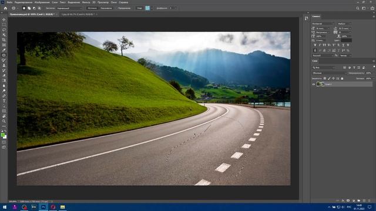Click the Узор button
This screenshot has height=211, width=376.
139,8
